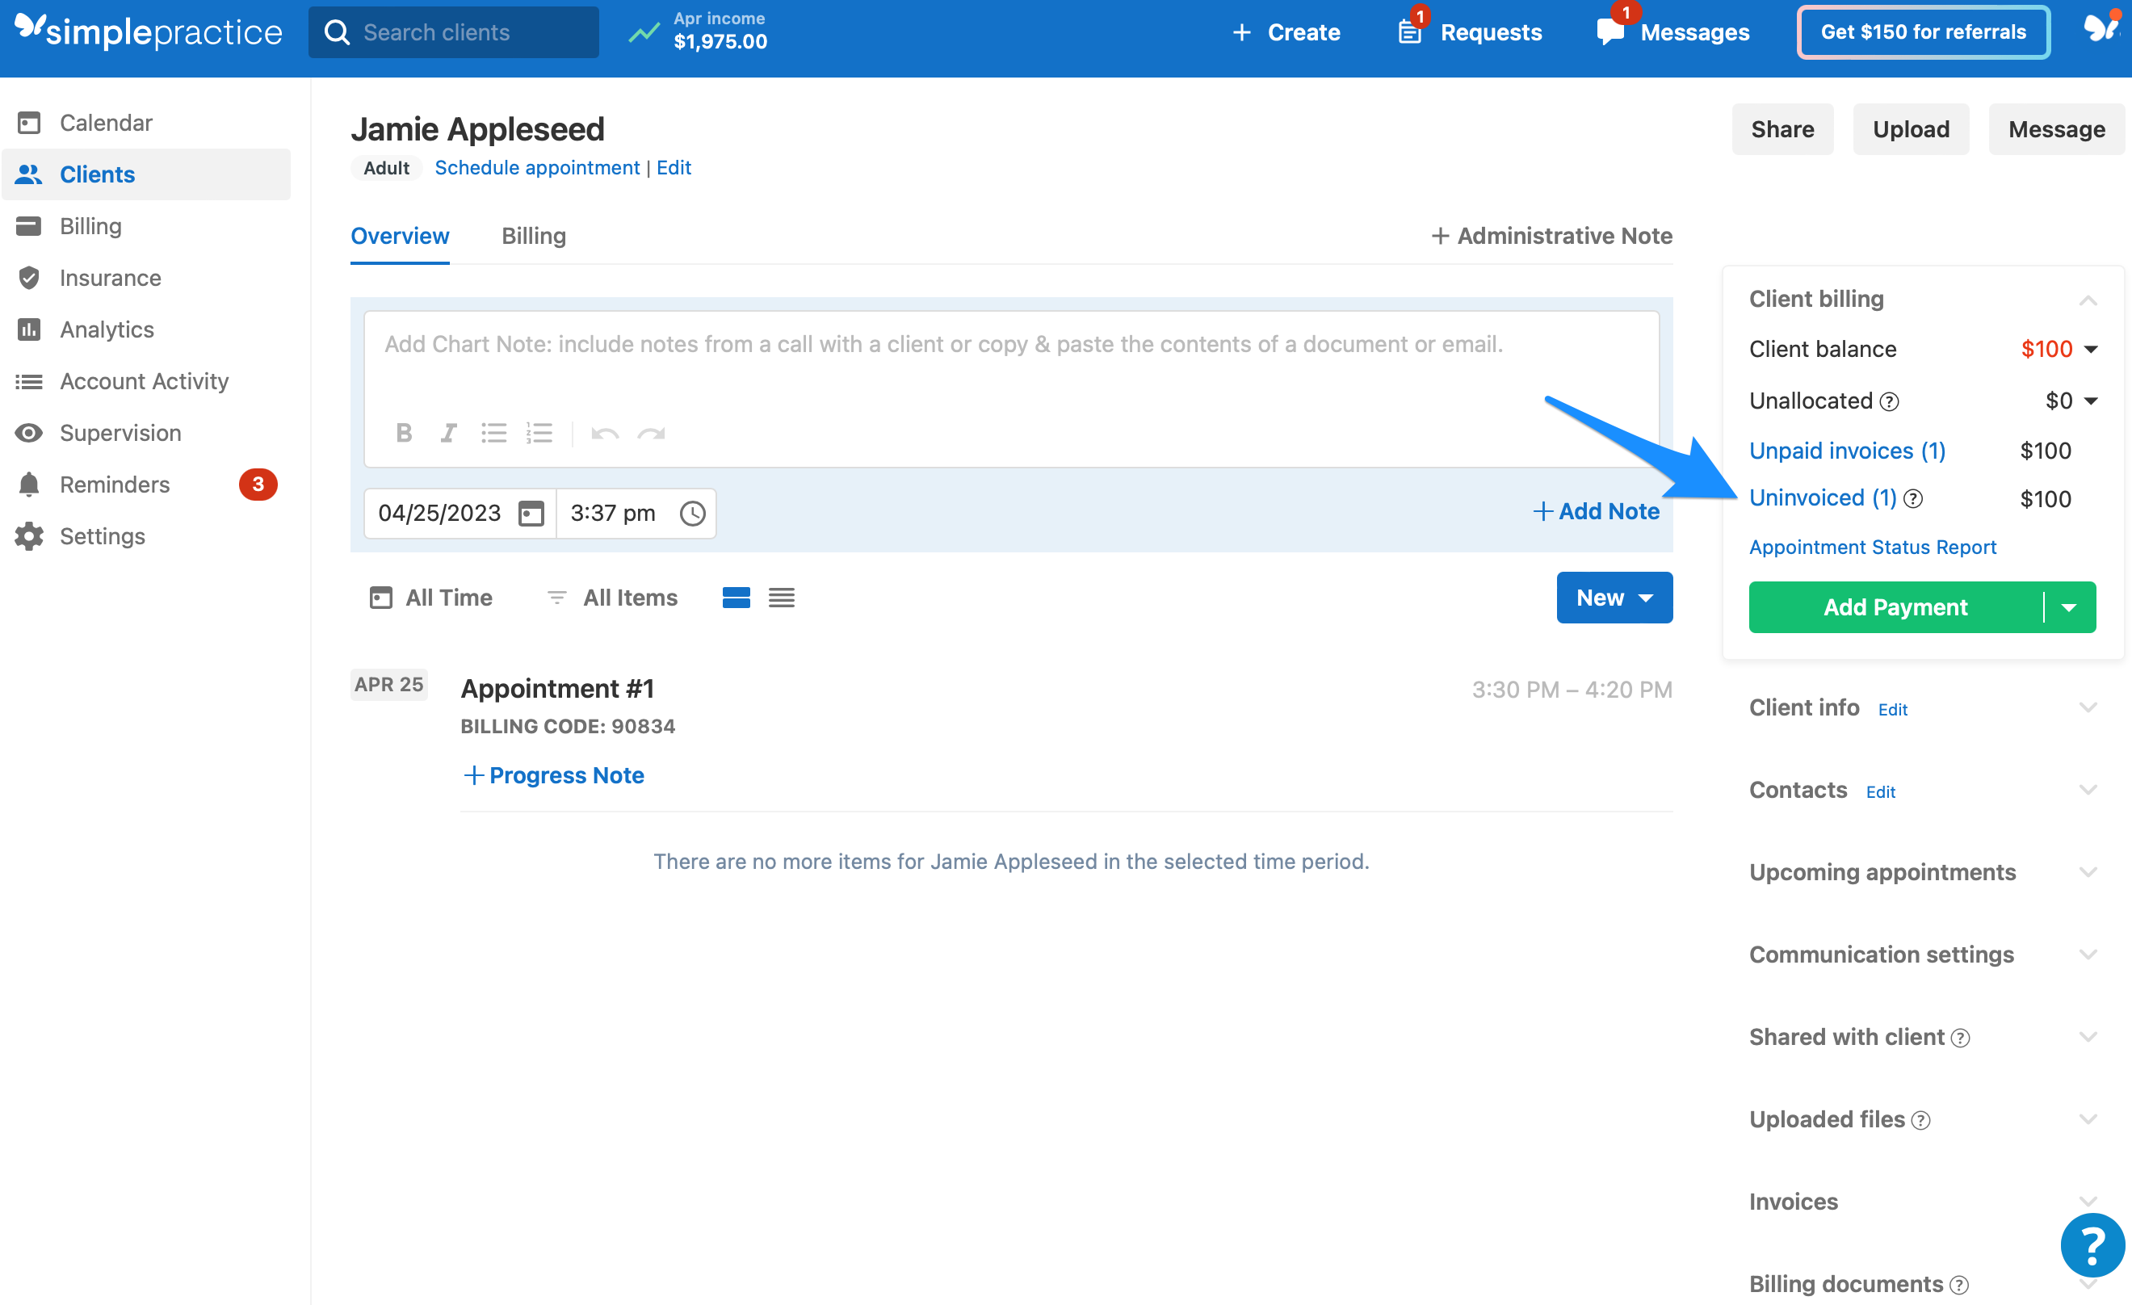The image size is (2132, 1305).
Task: Open the date picker calendar icon
Action: (x=531, y=513)
